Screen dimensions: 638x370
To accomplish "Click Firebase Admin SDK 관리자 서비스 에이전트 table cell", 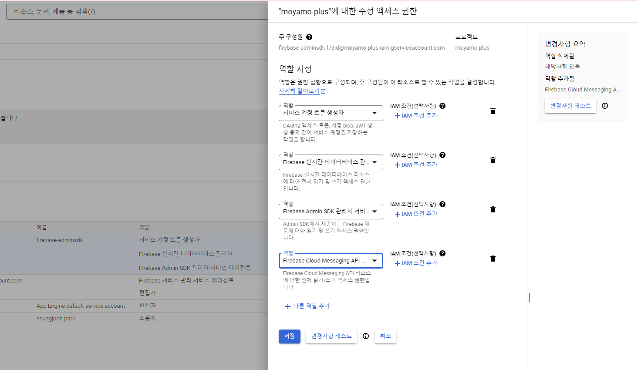I will pos(195,268).
